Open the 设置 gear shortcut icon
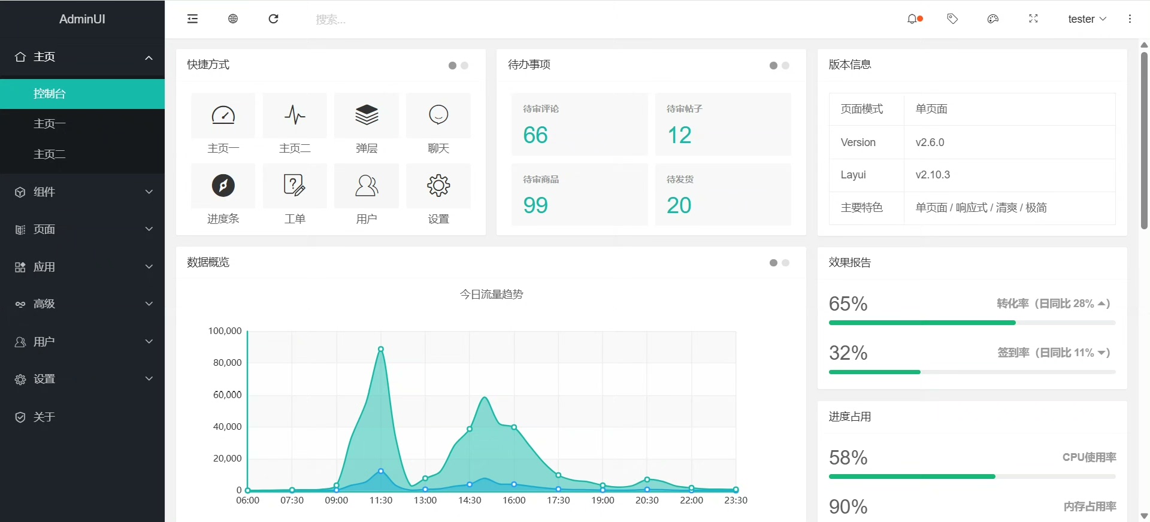The height and width of the screenshot is (522, 1150). tap(438, 186)
